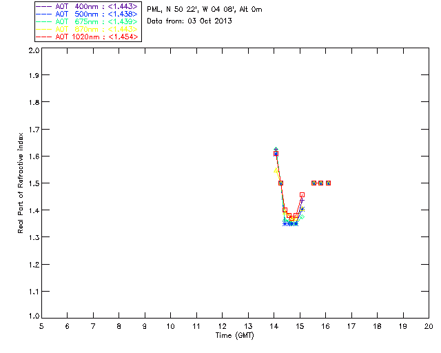Click the x-axis tick label 7
Viewport: 441px width, 353px height.
[93, 326]
